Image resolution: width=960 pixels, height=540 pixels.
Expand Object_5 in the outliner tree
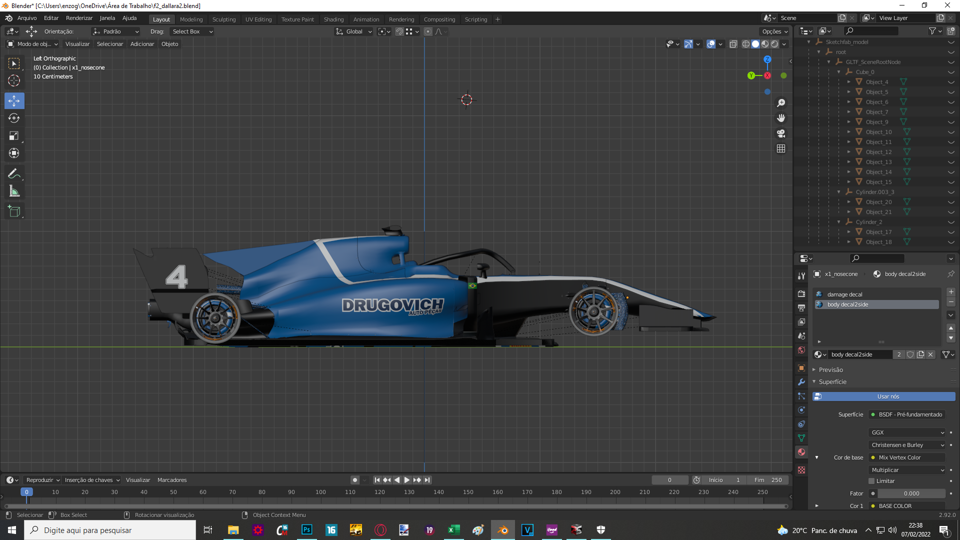(848, 92)
